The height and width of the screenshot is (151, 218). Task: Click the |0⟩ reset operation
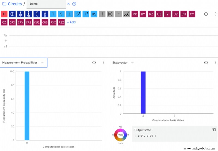click(x=110, y=14)
